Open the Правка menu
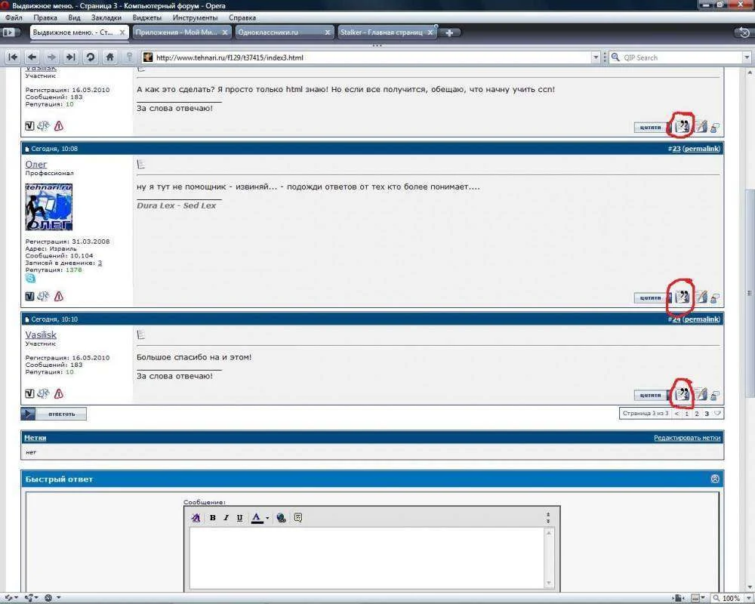The height and width of the screenshot is (604, 755). pyautogui.click(x=45, y=18)
